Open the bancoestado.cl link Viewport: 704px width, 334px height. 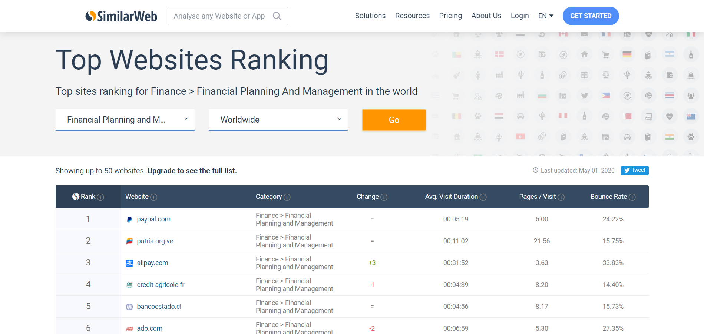159,307
